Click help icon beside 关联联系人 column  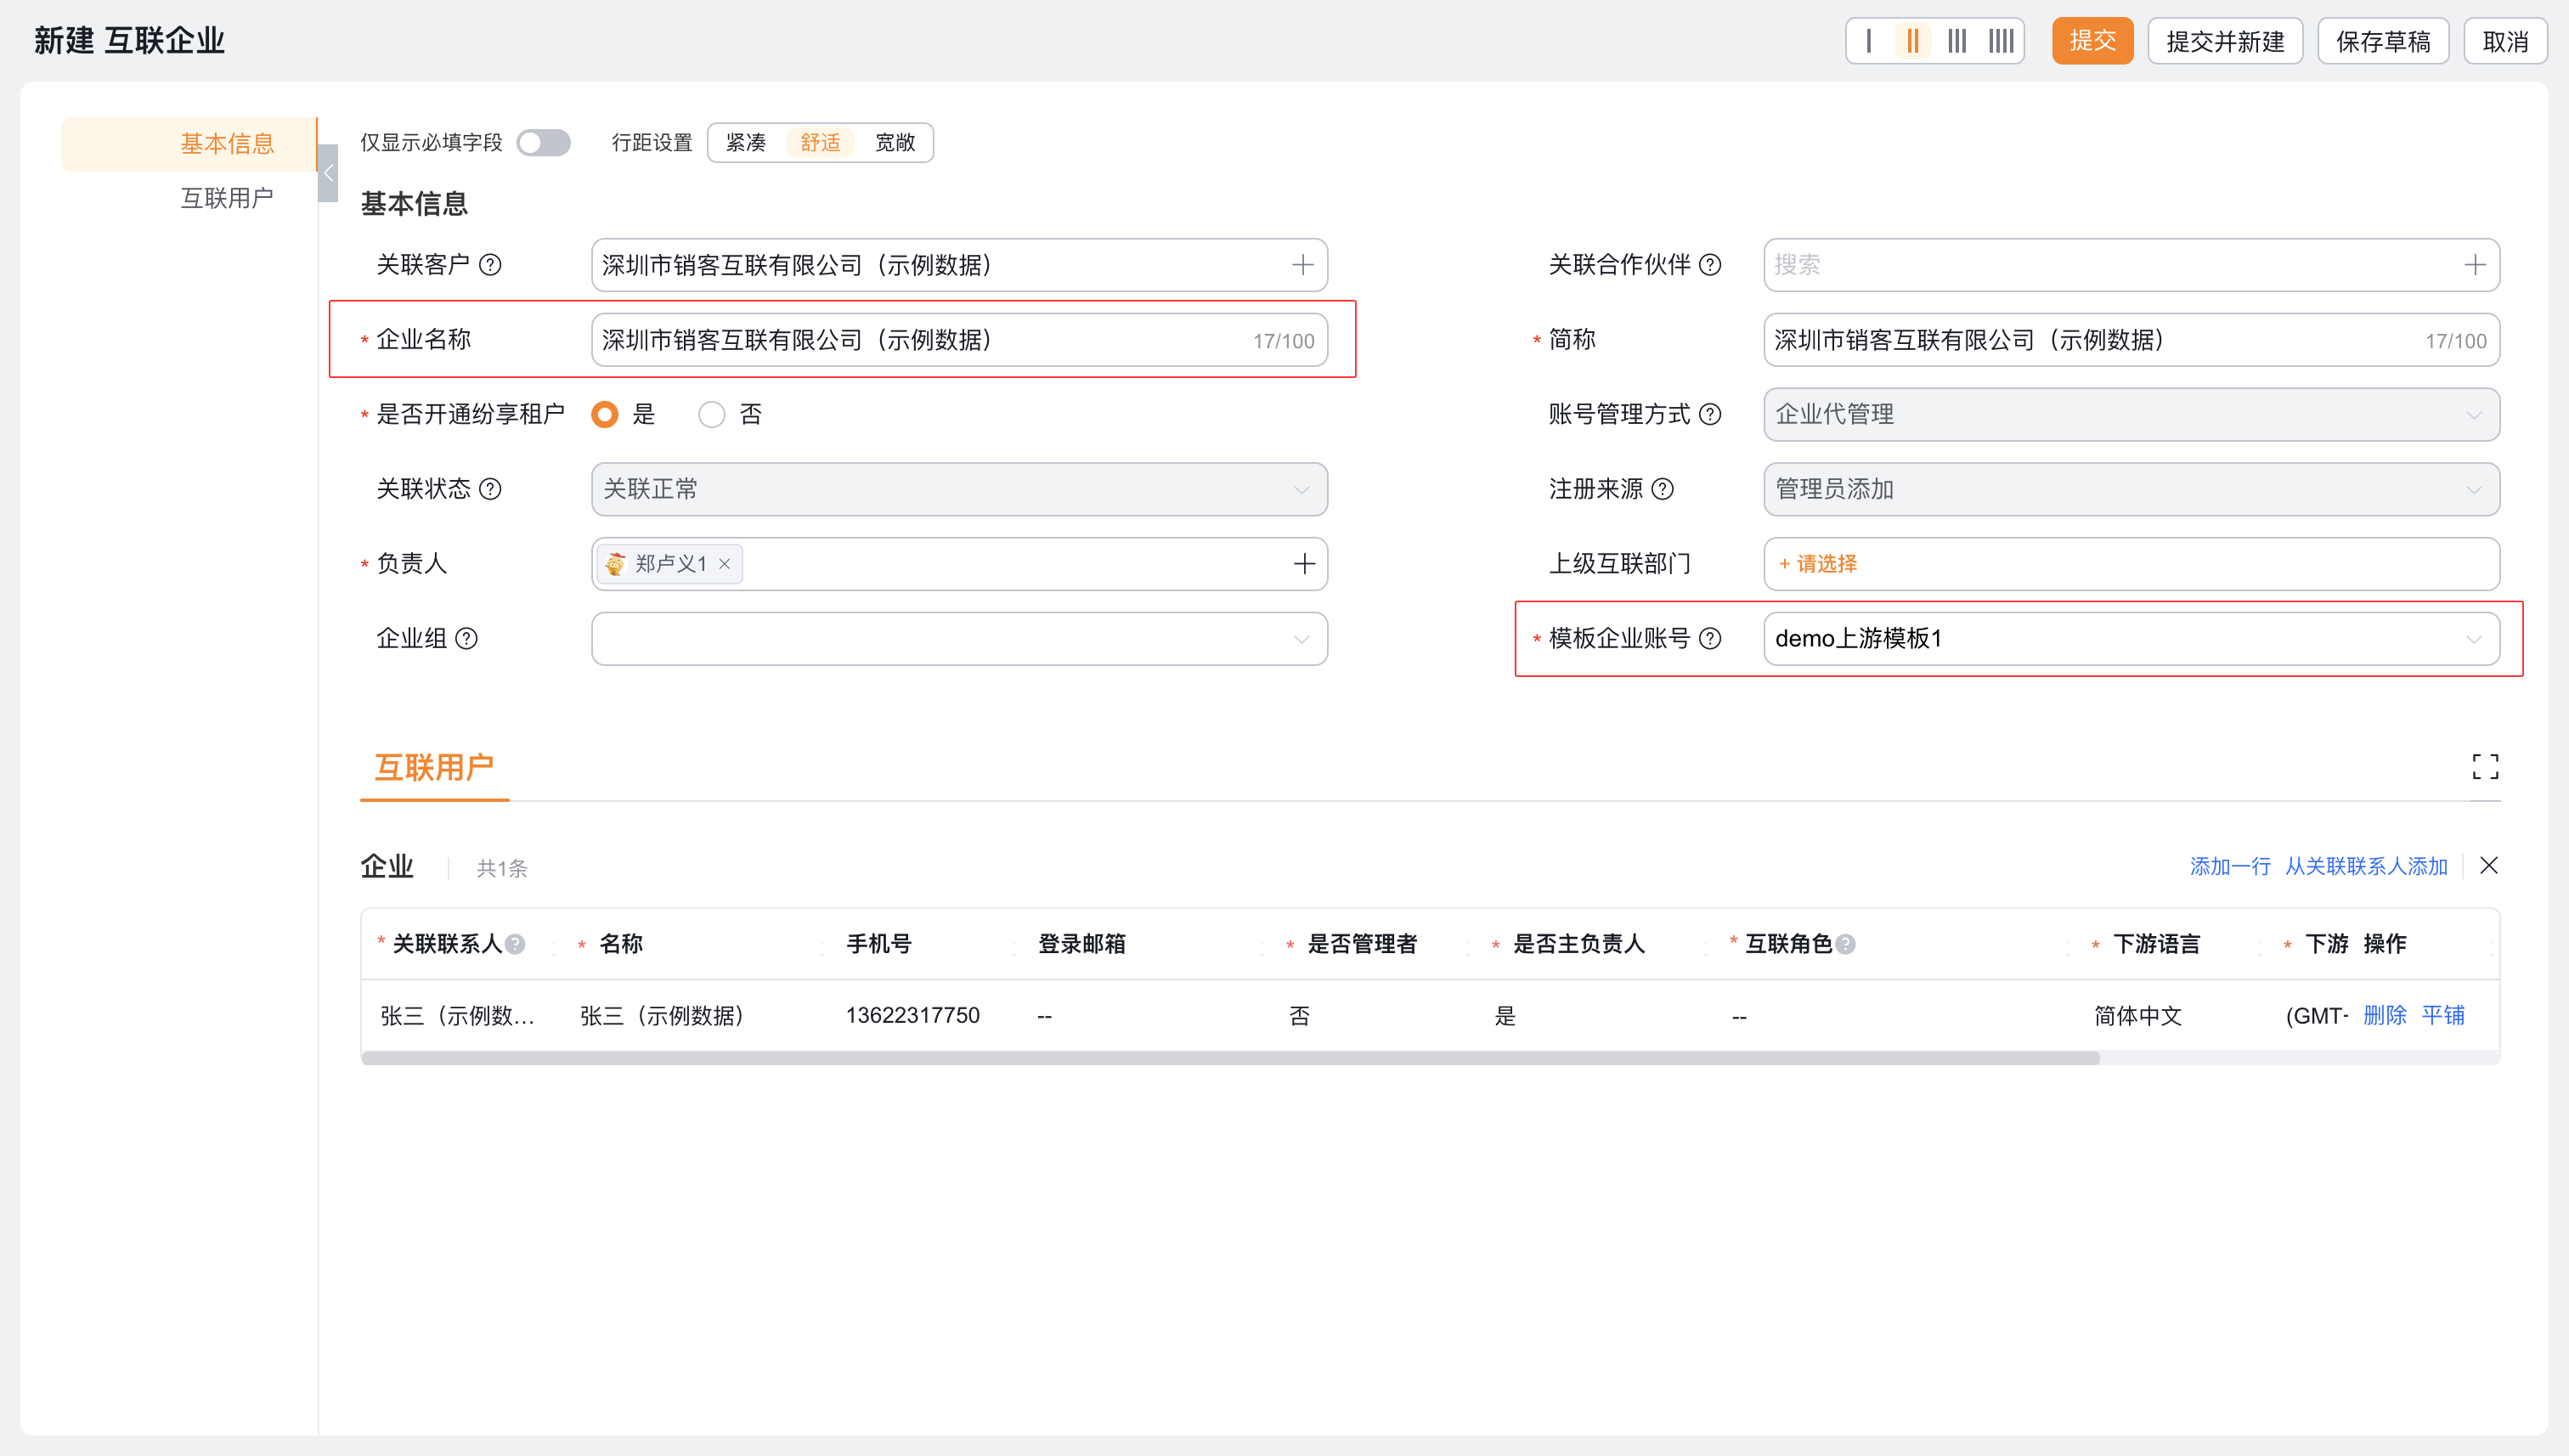click(515, 944)
